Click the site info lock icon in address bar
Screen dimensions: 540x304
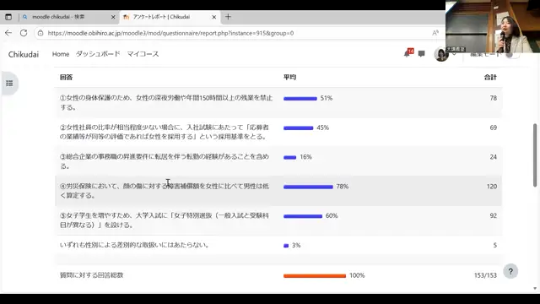pyautogui.click(x=40, y=33)
